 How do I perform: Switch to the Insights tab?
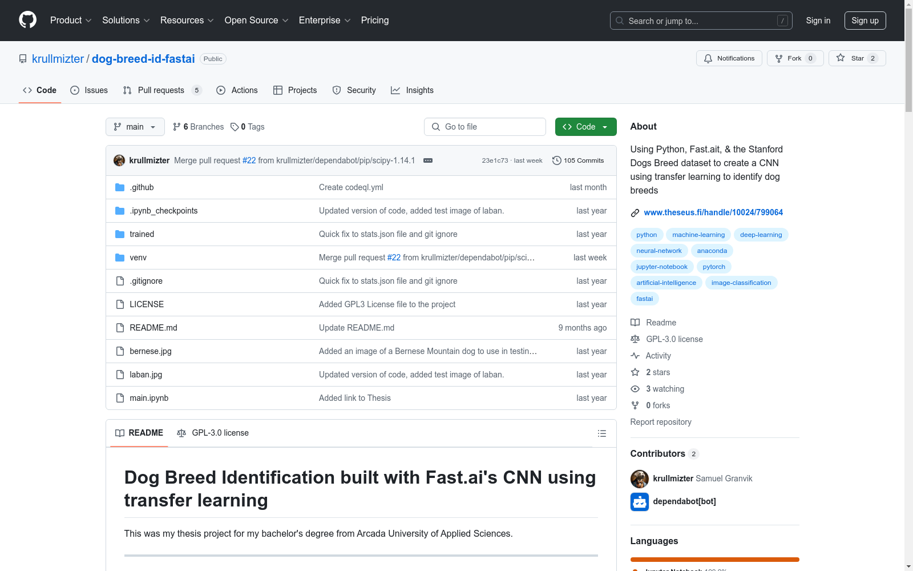point(412,90)
